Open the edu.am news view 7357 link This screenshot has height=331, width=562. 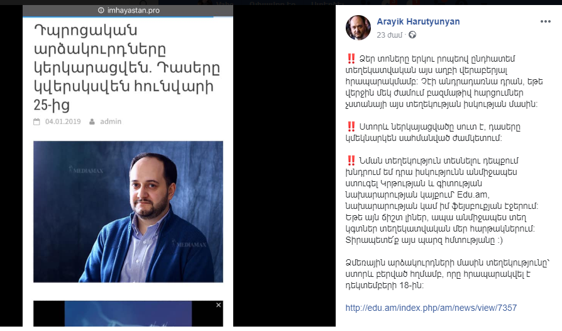click(431, 308)
